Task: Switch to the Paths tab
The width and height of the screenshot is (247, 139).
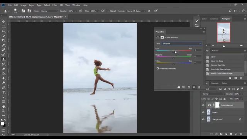Action: tap(224, 83)
